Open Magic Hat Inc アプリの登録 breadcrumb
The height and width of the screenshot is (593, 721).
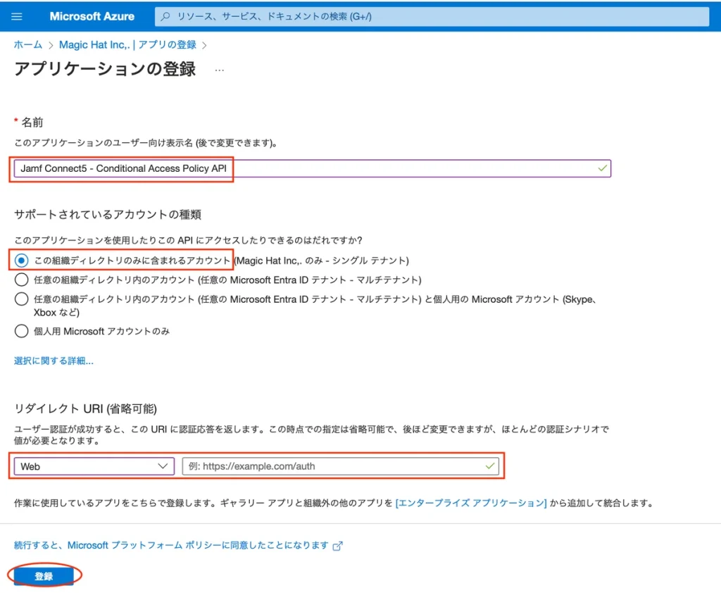pyautogui.click(x=127, y=44)
